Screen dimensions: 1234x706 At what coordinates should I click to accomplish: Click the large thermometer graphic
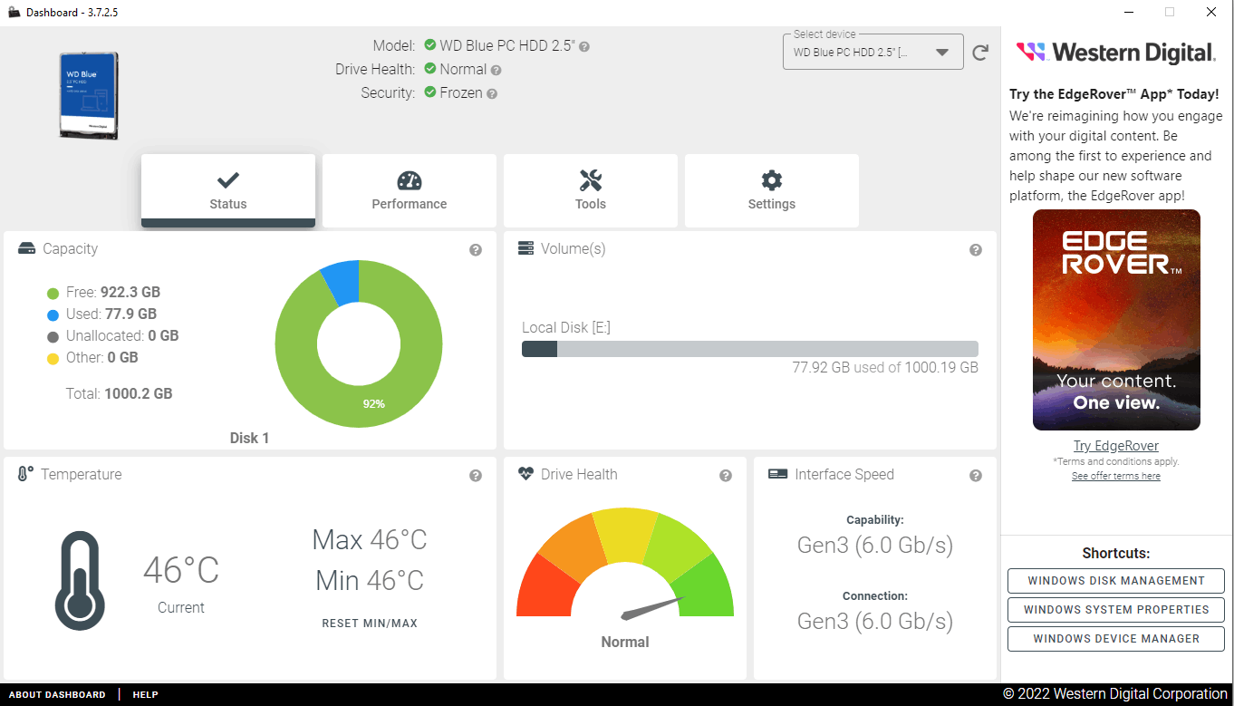(80, 580)
